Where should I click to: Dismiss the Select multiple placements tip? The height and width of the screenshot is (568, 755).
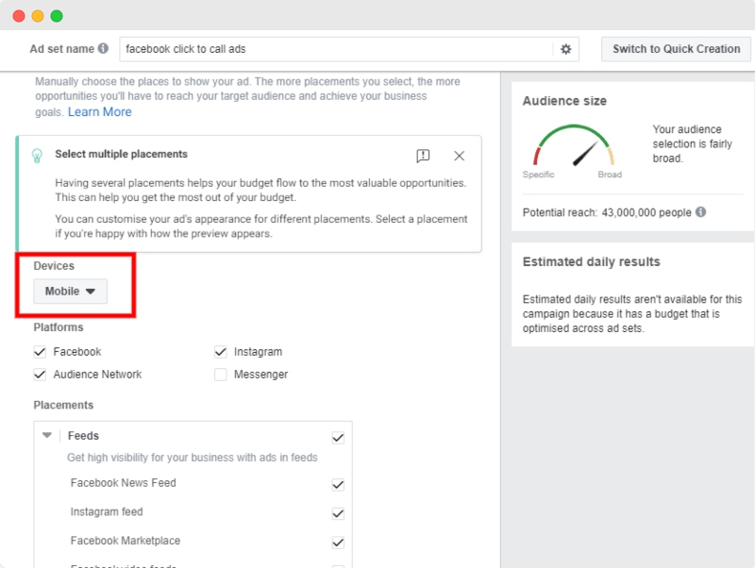[x=460, y=156]
